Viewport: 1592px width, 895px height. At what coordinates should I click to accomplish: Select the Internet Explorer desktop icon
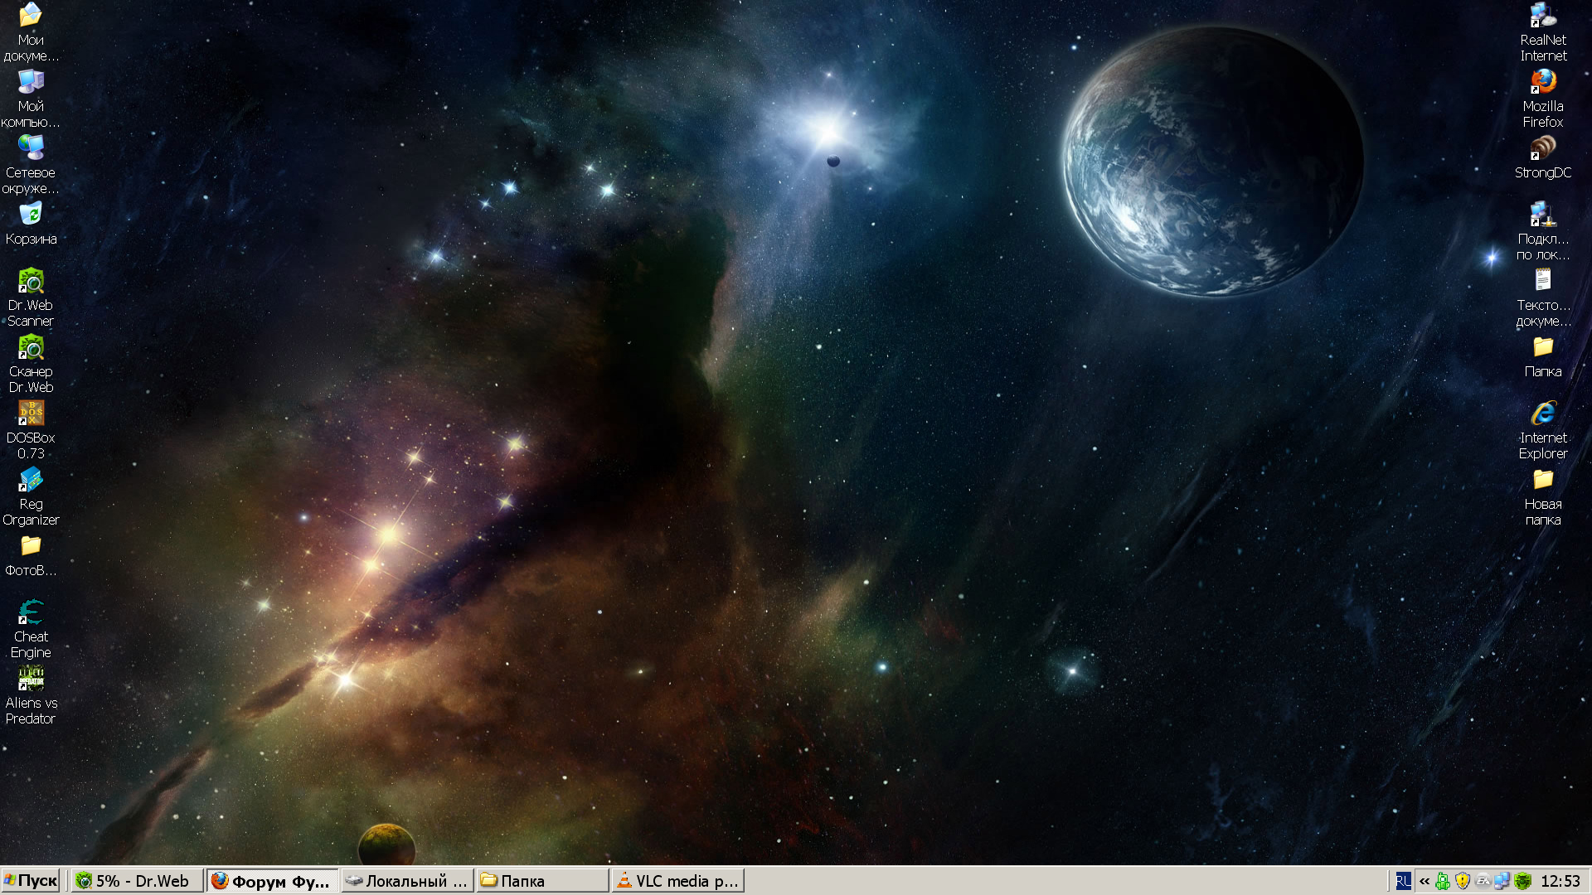(1542, 414)
